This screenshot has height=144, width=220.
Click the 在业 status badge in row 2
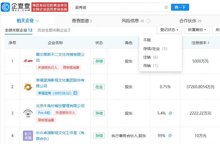[99, 87]
